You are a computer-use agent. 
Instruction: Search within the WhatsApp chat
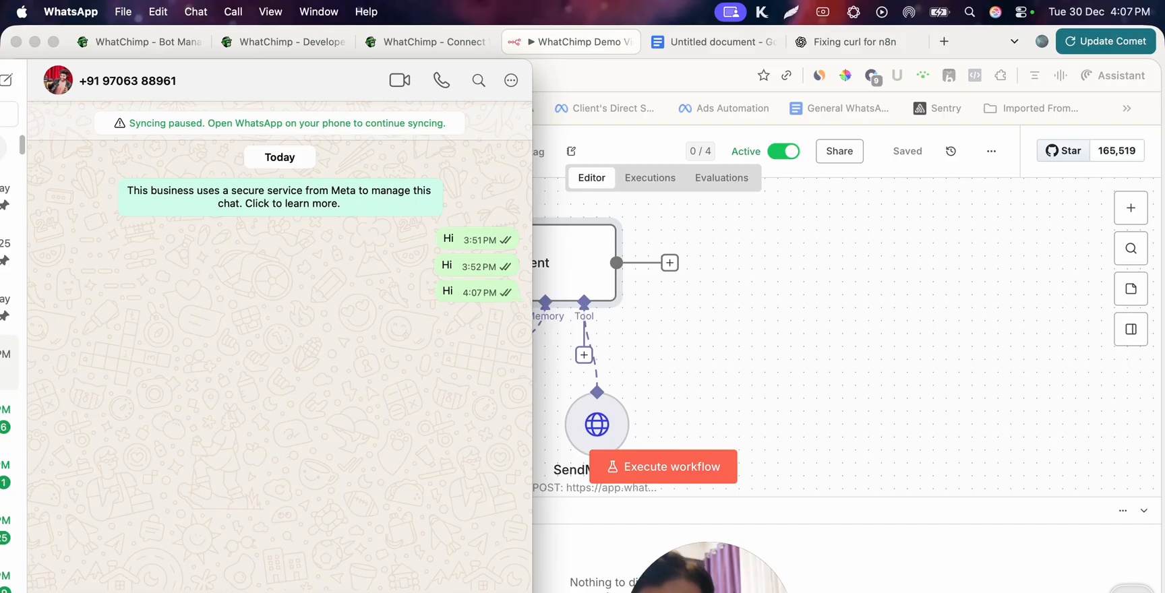[479, 80]
